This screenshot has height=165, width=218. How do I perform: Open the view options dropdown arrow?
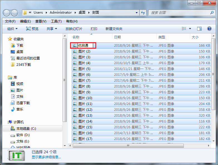190,29
